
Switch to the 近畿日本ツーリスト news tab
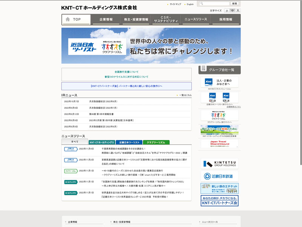[x=129, y=142]
